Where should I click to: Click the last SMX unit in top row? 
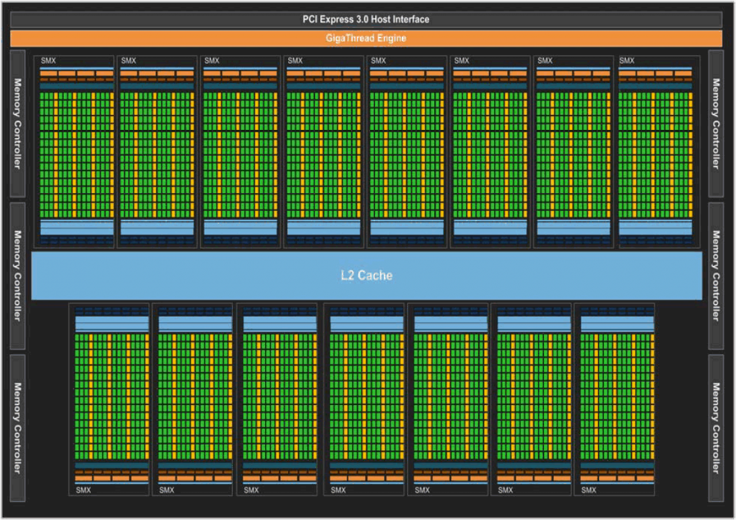coord(660,152)
